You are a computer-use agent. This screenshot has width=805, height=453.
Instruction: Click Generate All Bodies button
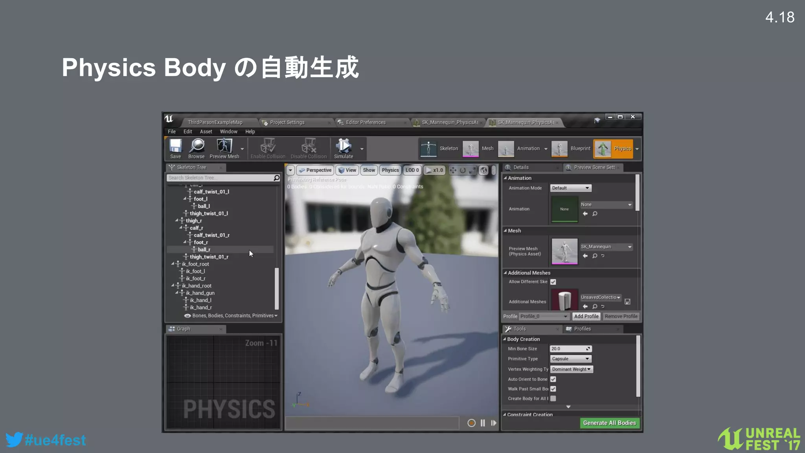coord(609,423)
